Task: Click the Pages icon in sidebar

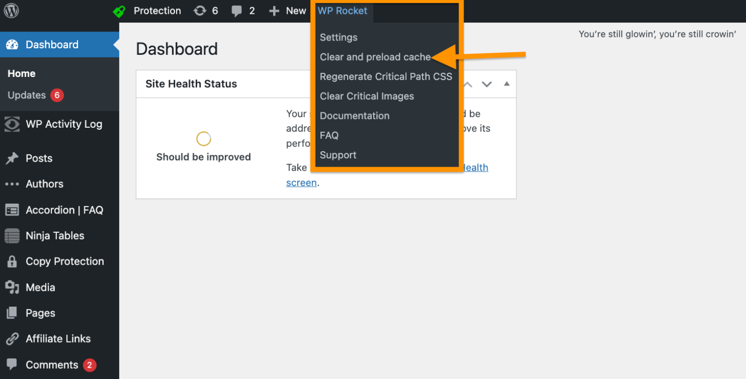Action: (12, 313)
